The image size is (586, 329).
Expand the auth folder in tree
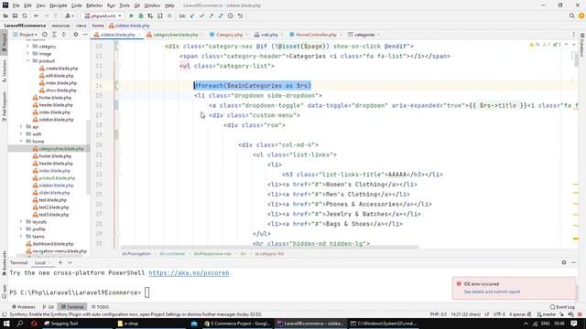coord(21,134)
